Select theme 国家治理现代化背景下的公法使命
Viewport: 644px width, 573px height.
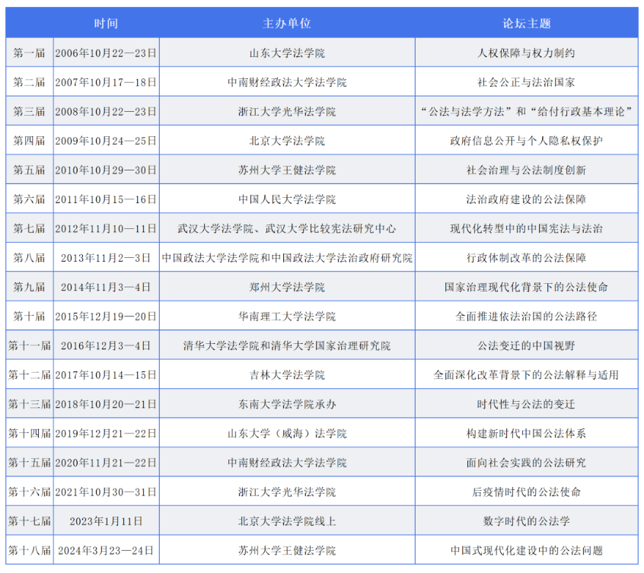point(526,287)
